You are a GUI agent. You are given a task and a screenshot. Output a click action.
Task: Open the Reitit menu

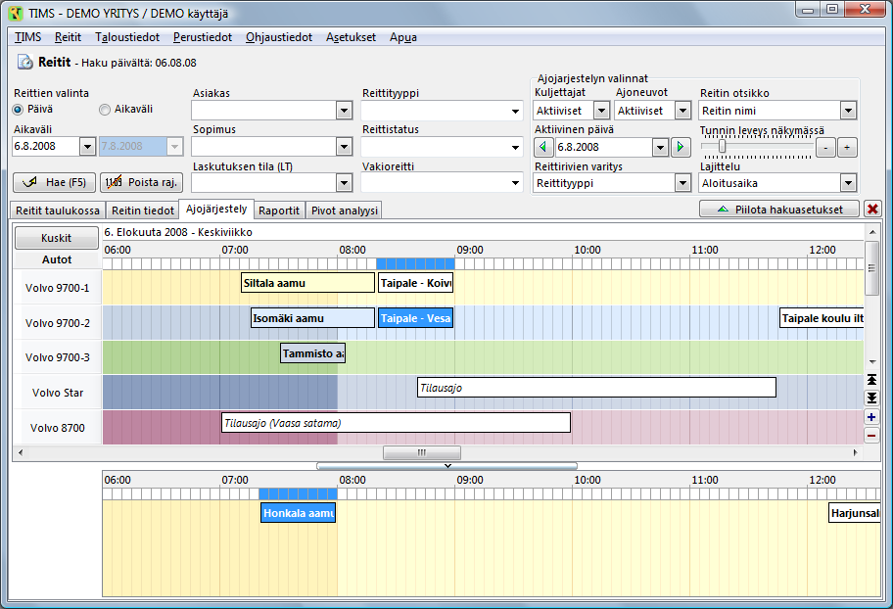pyautogui.click(x=68, y=37)
